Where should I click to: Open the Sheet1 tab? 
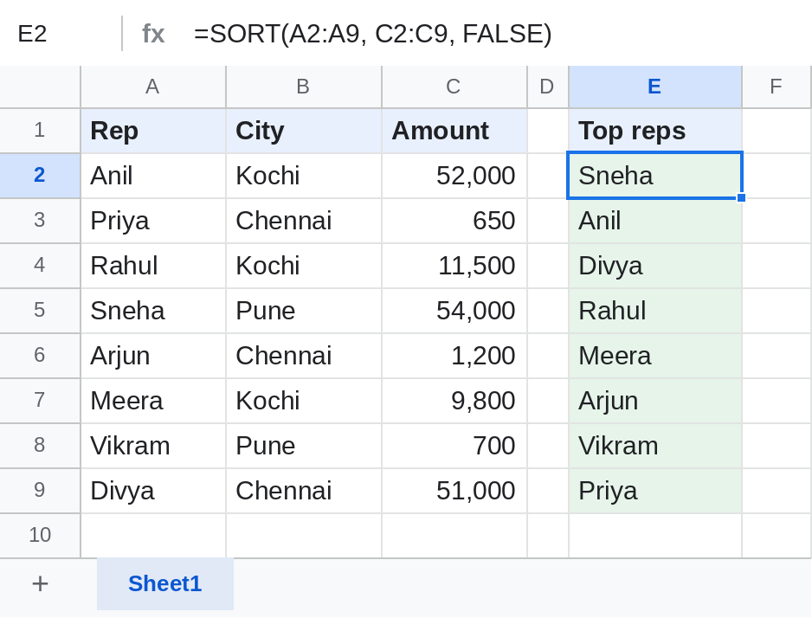pyautogui.click(x=164, y=584)
